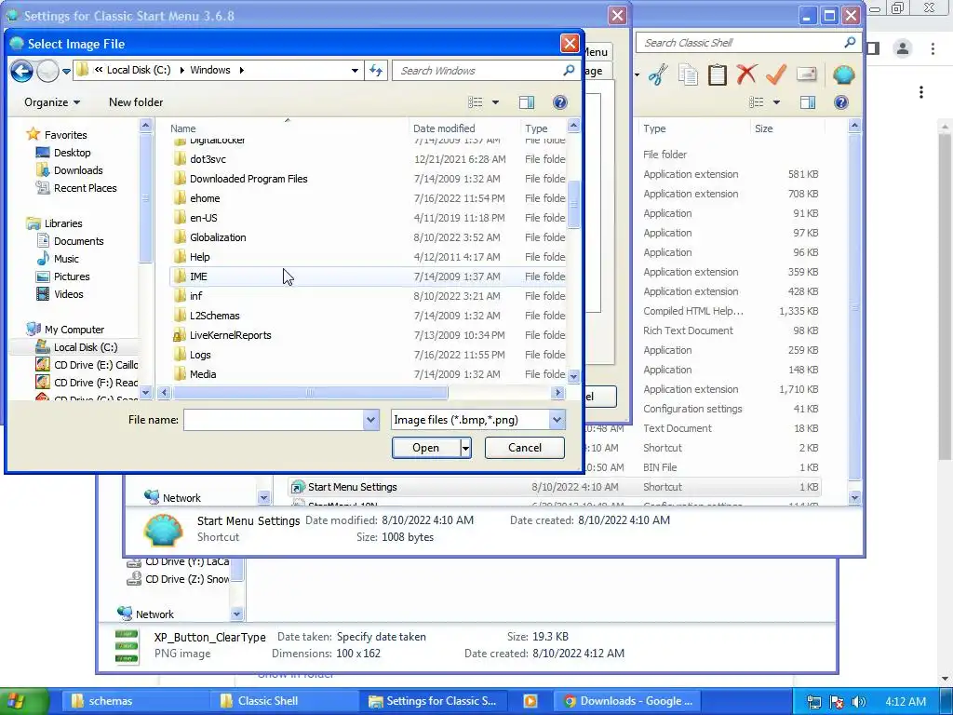Click the Open button
This screenshot has width=953, height=715.
tap(426, 448)
